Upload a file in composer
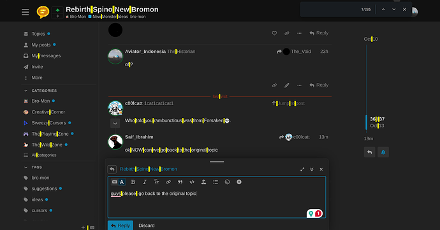440x230 pixels. tap(203, 182)
